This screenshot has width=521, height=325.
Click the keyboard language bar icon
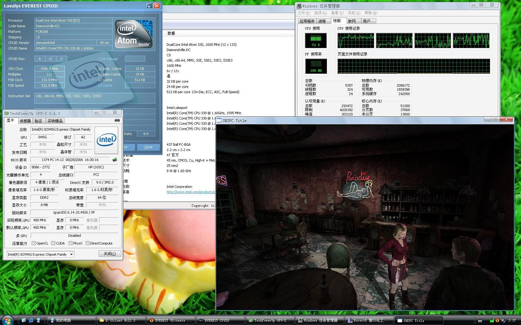[x=480, y=320]
